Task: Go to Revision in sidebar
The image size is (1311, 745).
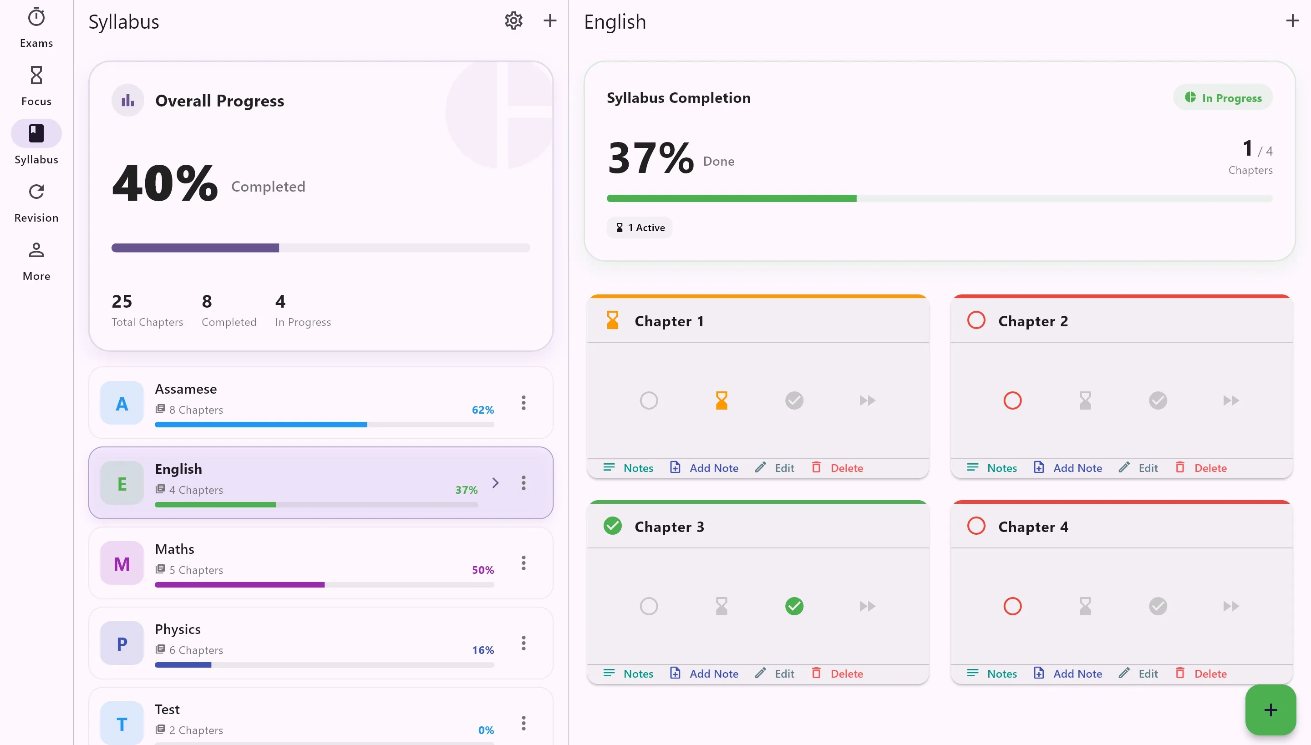Action: [36, 203]
